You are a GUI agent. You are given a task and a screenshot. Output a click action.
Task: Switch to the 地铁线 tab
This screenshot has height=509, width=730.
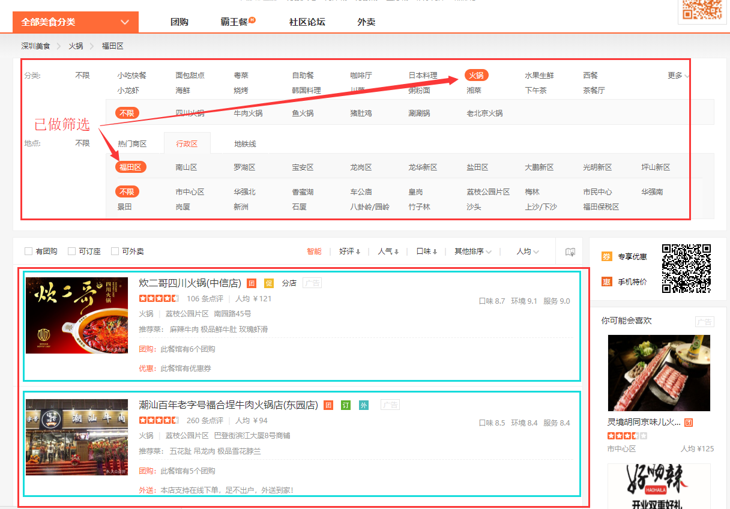tap(245, 144)
